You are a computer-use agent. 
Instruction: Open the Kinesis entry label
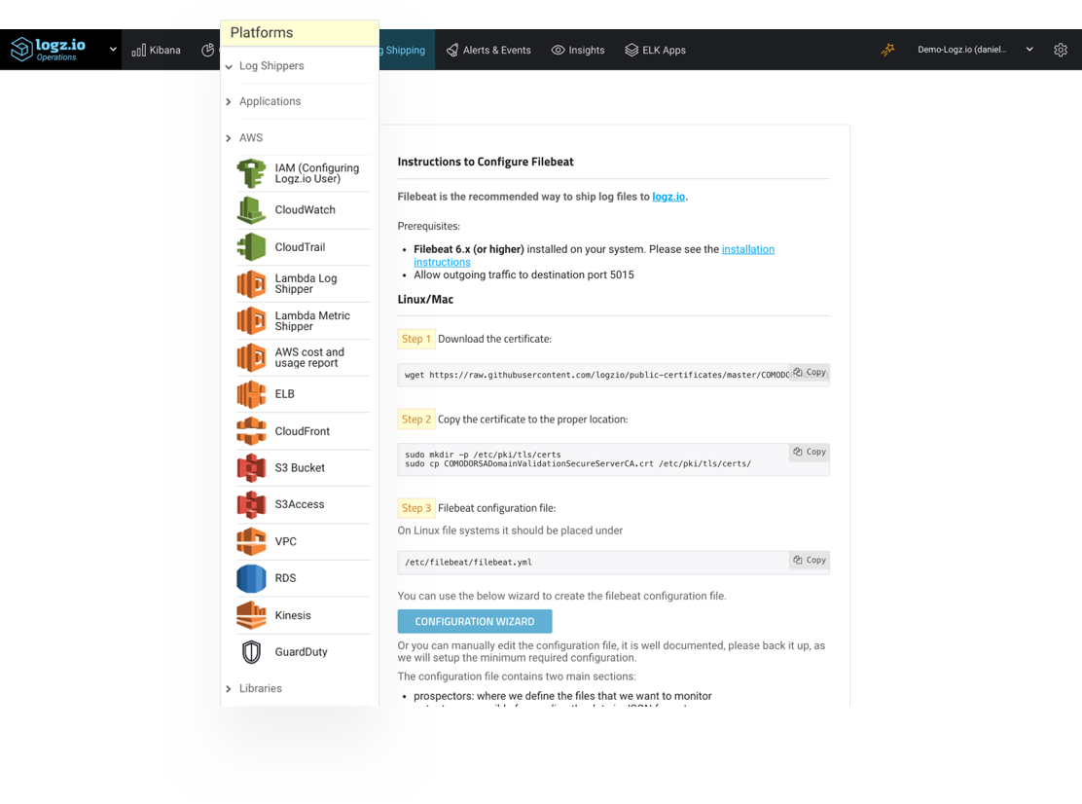(293, 615)
